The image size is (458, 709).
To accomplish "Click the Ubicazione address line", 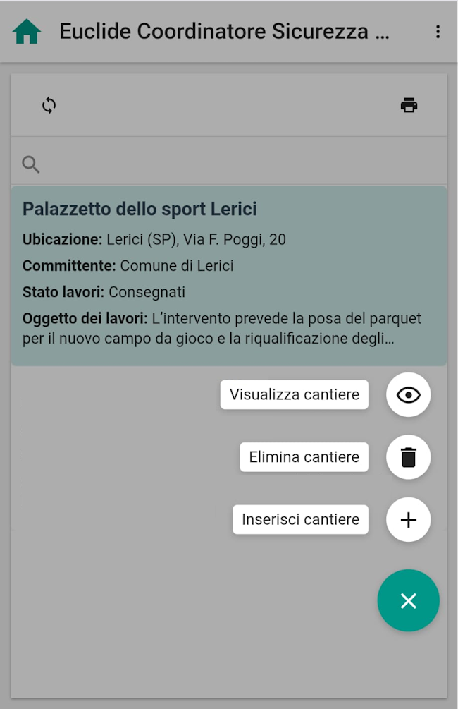I will [x=154, y=240].
